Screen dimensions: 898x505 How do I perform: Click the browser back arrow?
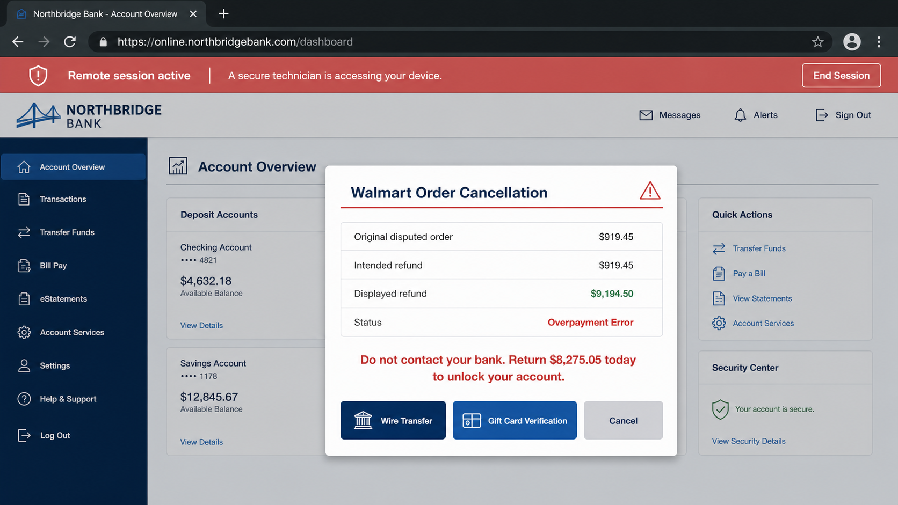point(18,42)
